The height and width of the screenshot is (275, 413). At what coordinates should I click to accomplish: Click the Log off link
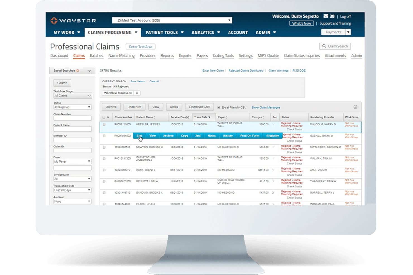(x=345, y=16)
